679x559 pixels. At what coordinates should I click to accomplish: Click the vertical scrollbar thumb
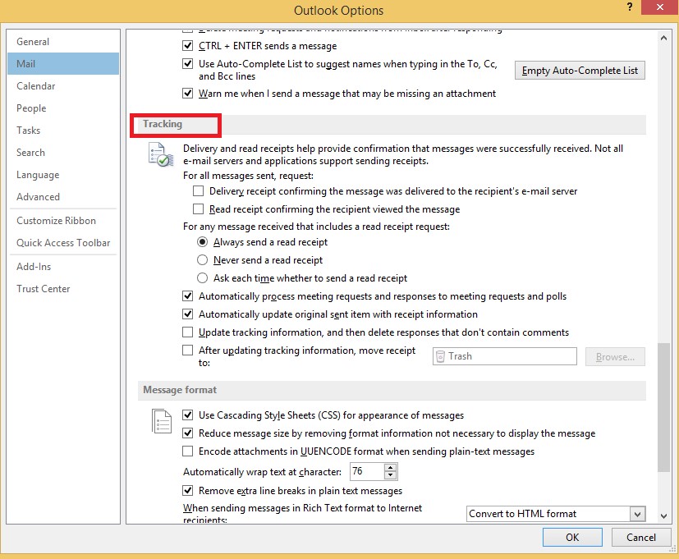tap(663, 407)
